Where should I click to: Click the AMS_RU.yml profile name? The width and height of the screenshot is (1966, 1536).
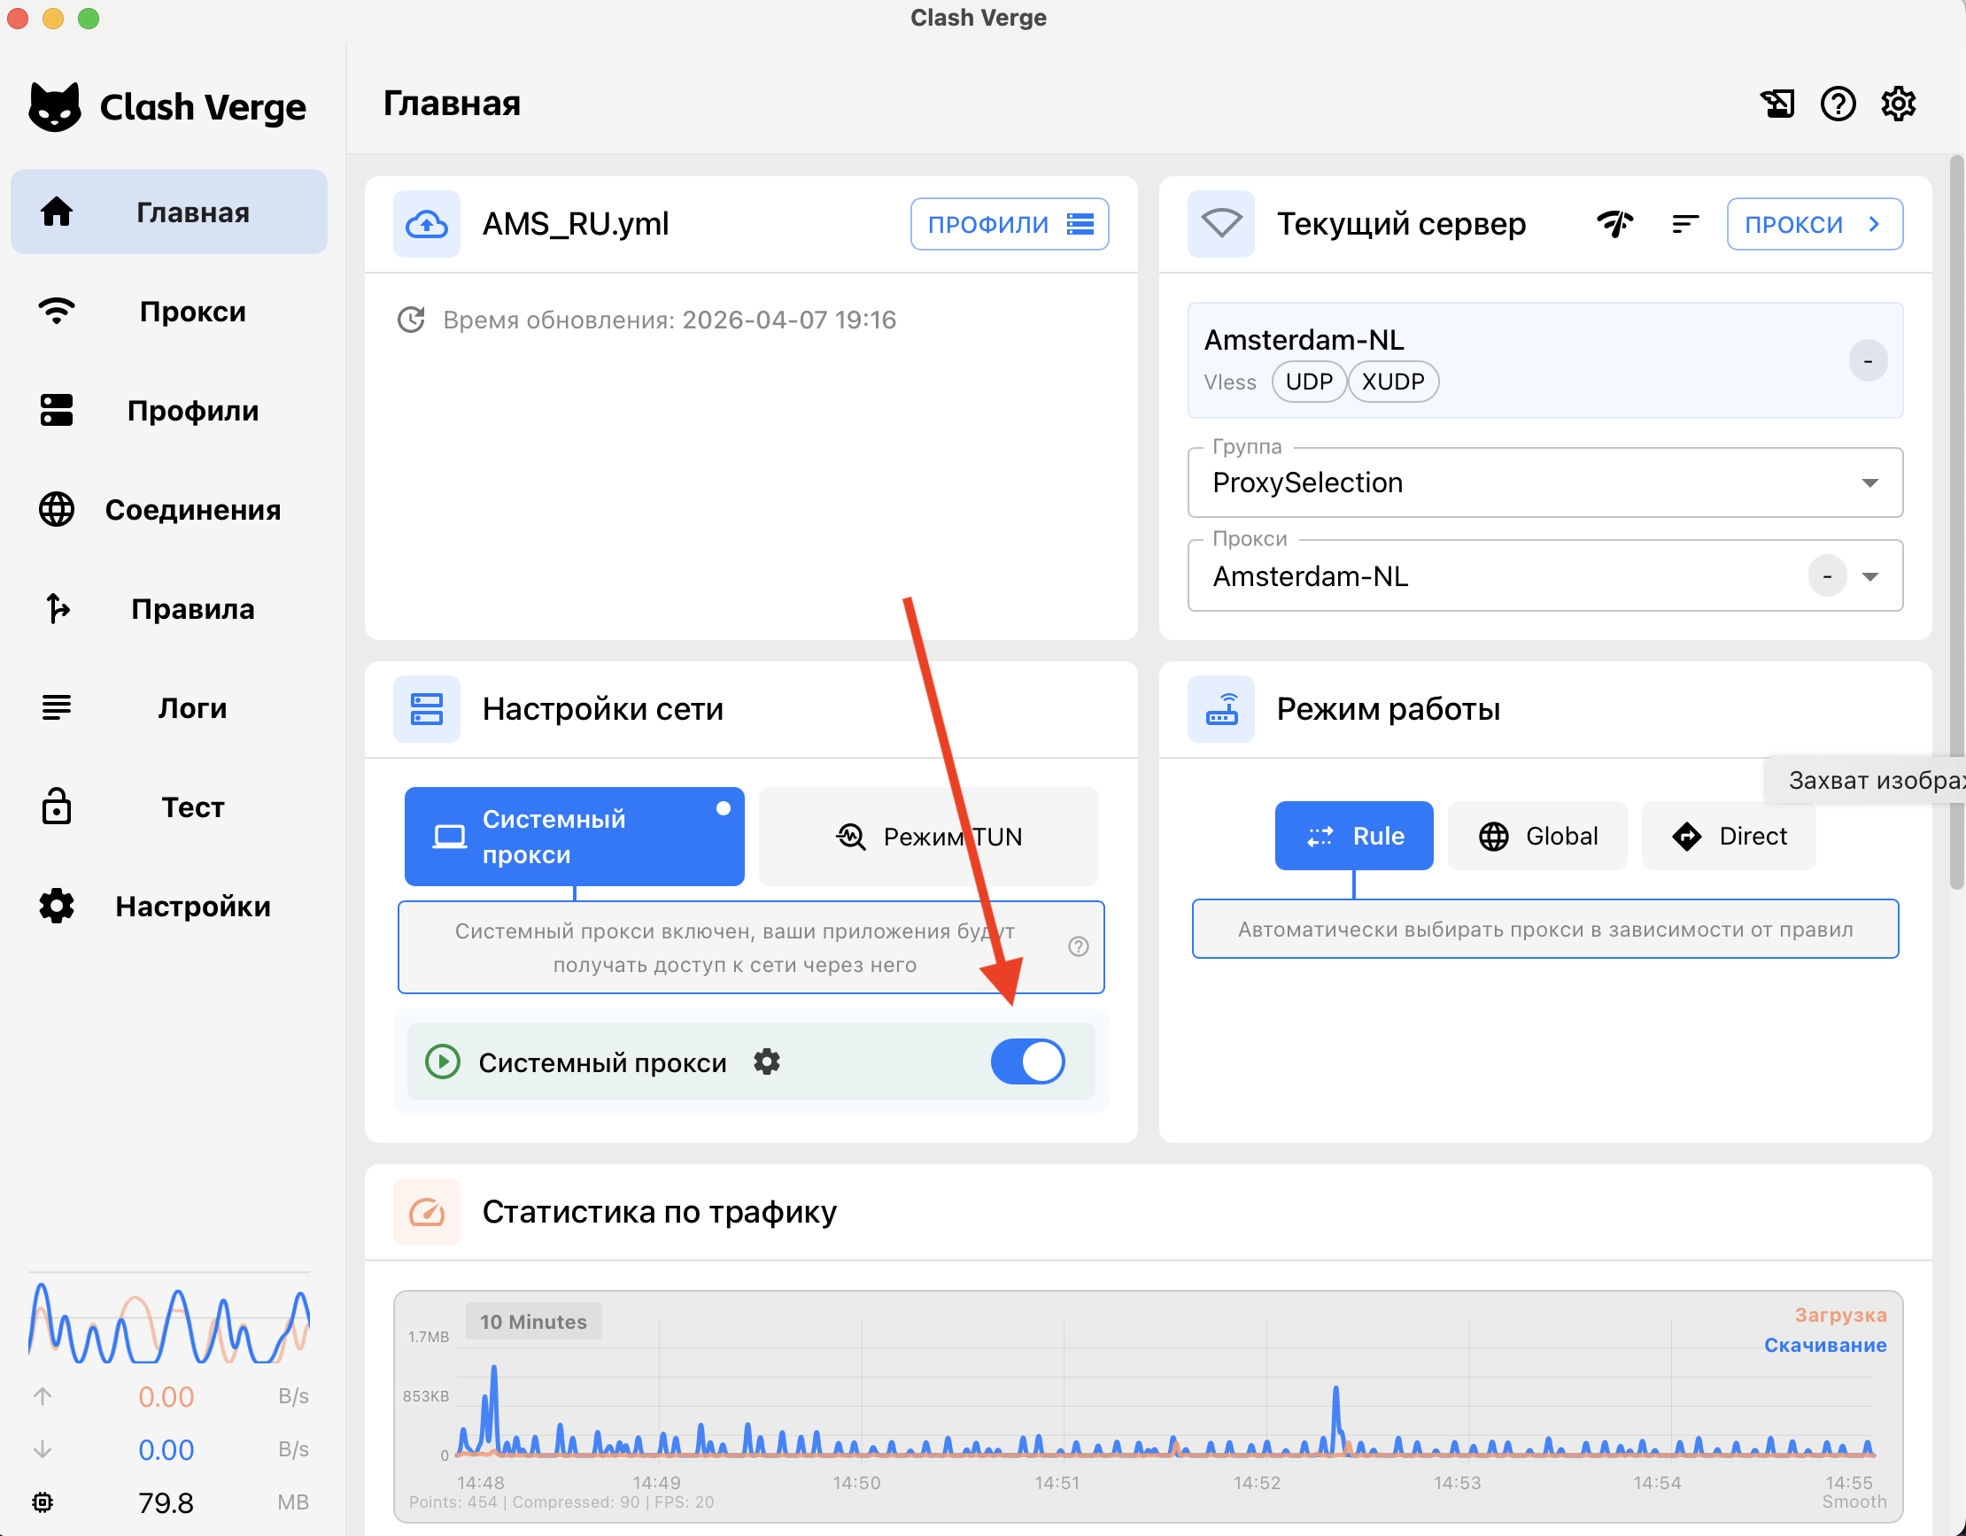pyautogui.click(x=577, y=224)
